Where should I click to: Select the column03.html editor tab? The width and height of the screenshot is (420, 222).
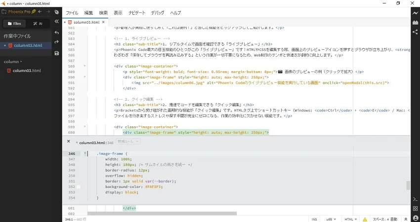[85, 22]
